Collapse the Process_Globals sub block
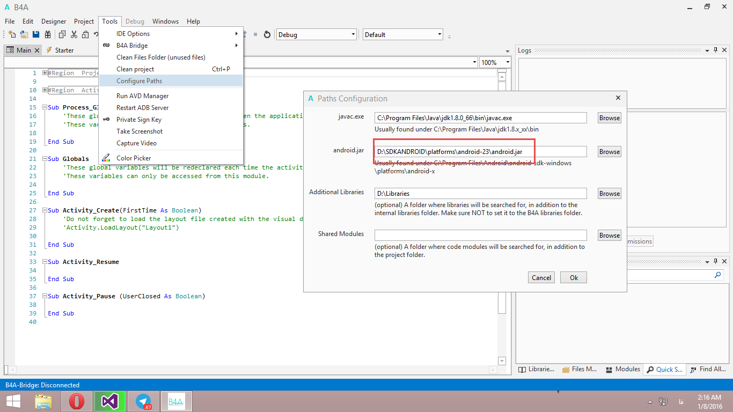The width and height of the screenshot is (733, 412). pyautogui.click(x=45, y=107)
